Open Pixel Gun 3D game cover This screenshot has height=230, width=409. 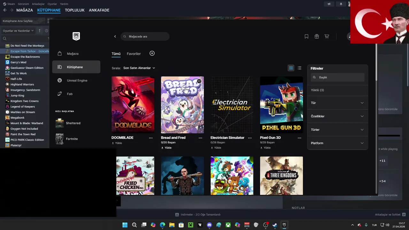282,104
